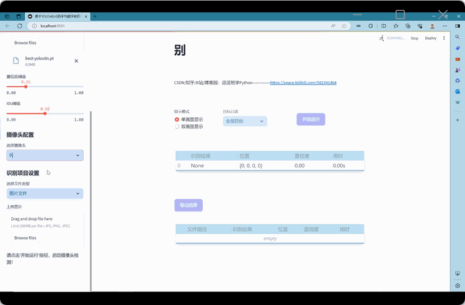Open the workspaces icon in the tab bar
The height and width of the screenshot is (305, 465).
[7, 17]
